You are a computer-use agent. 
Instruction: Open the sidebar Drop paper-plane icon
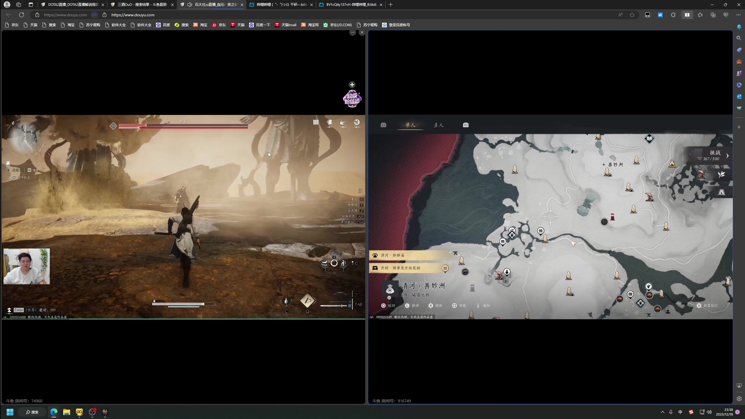pyautogui.click(x=739, y=108)
